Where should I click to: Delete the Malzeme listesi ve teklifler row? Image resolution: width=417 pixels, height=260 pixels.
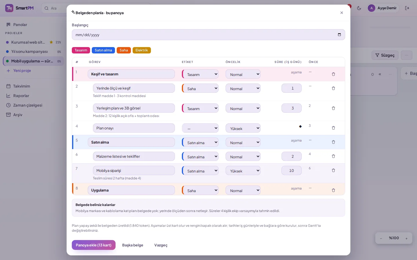333,156
